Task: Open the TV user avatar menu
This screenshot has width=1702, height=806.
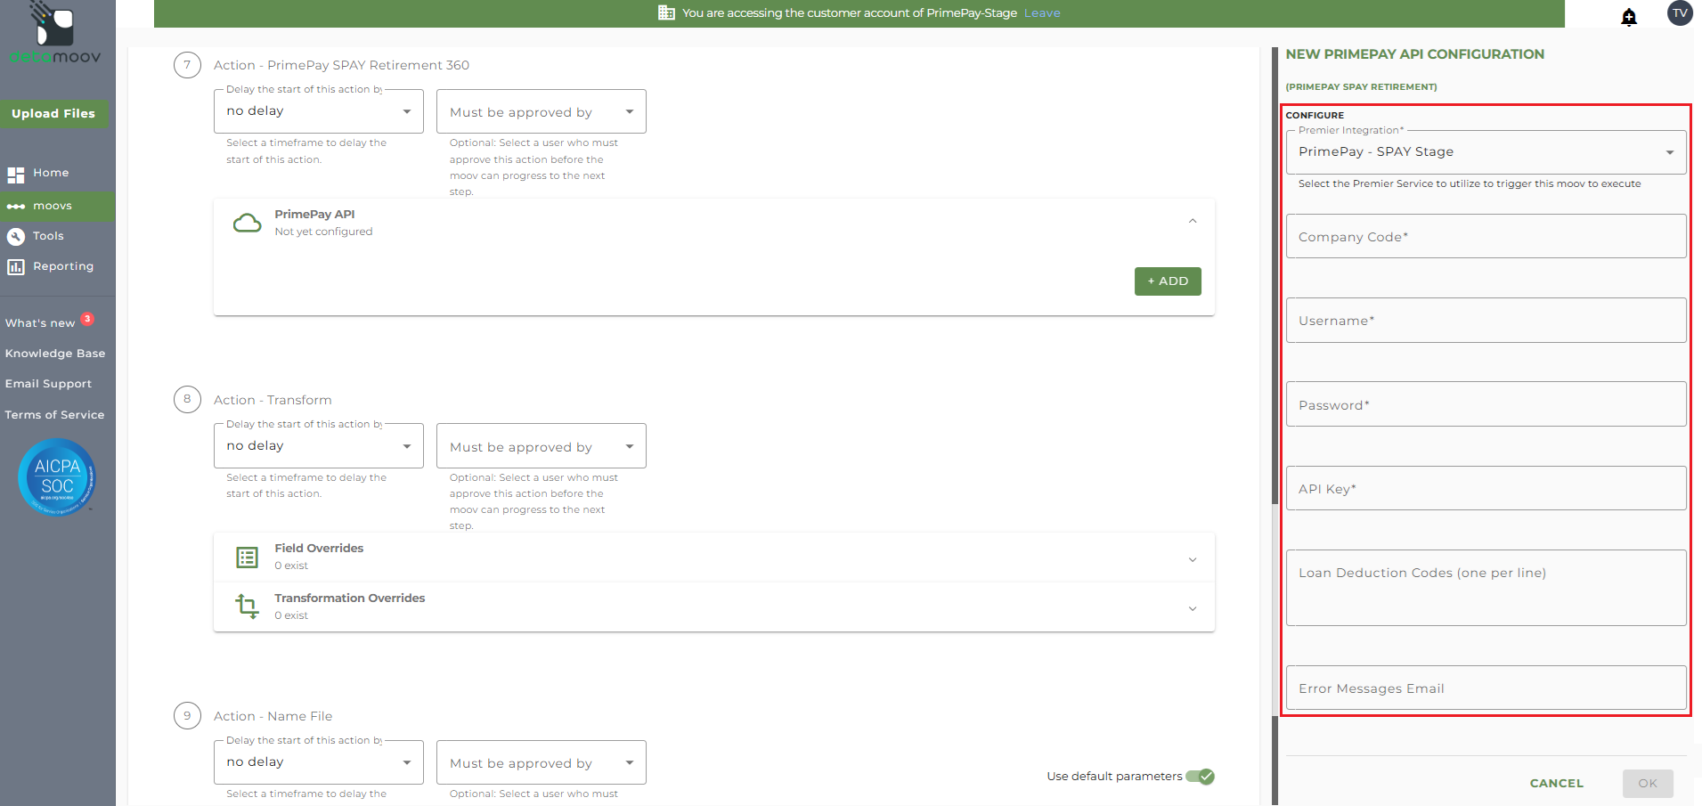Action: (x=1680, y=13)
